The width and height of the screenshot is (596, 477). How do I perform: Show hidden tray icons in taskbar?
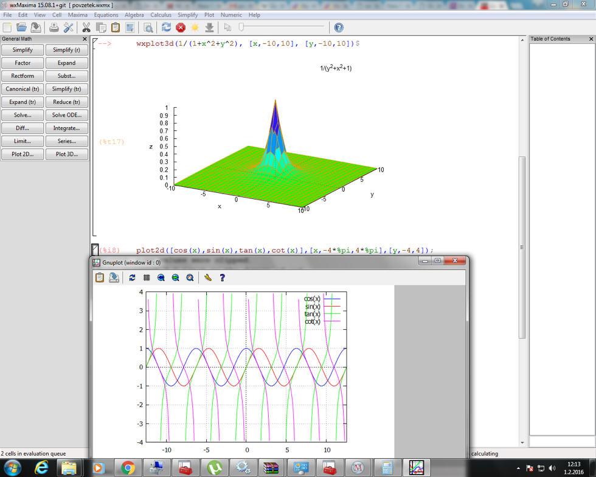[x=518, y=468]
